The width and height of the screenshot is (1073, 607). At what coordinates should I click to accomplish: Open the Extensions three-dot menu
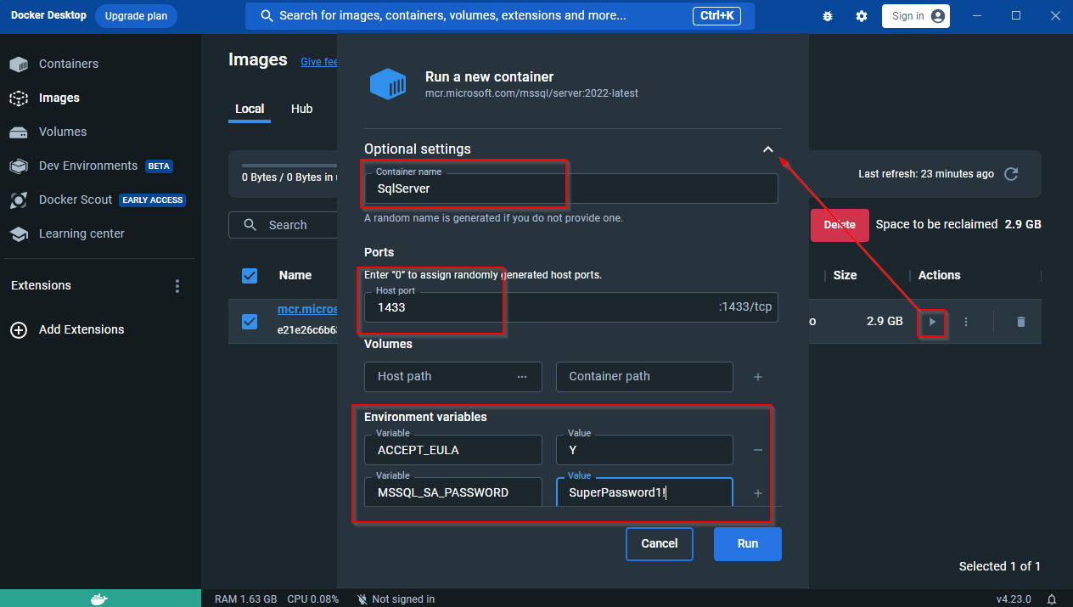[x=177, y=286]
